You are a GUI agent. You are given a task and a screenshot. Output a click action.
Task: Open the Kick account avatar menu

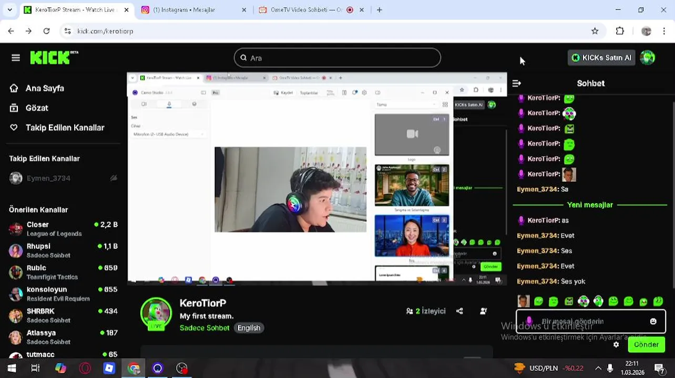point(647,58)
